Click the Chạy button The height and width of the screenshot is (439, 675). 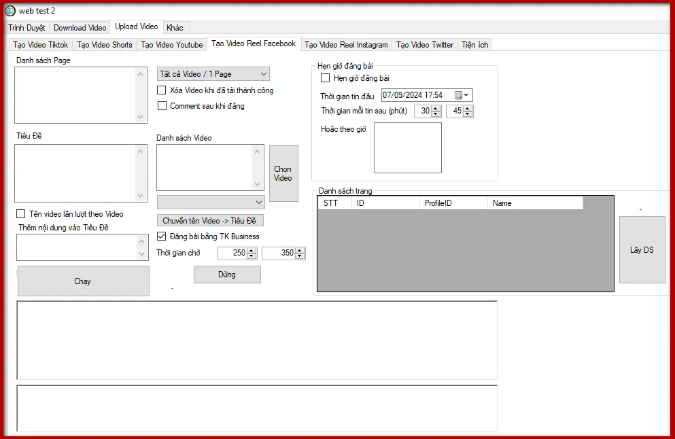click(x=83, y=281)
